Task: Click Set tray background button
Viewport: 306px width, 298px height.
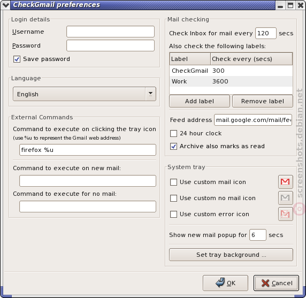Action: [x=231, y=255]
